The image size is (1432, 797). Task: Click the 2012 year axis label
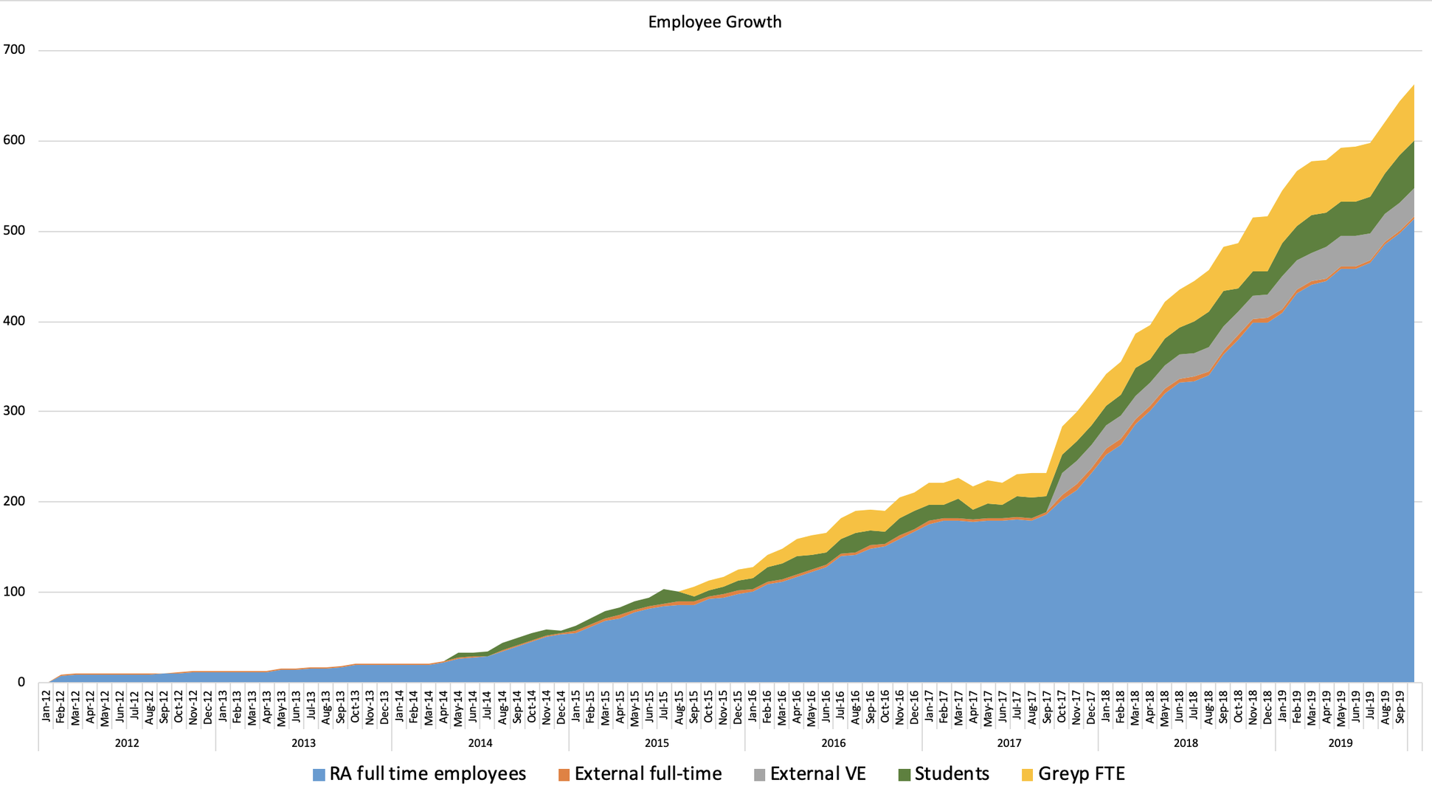pos(127,743)
